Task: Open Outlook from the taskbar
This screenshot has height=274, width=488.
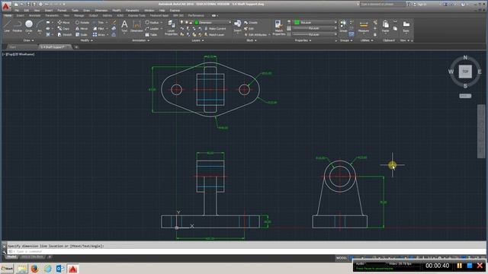Action: pyautogui.click(x=60, y=269)
